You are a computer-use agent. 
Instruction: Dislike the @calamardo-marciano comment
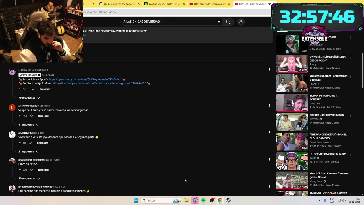(x=32, y=170)
